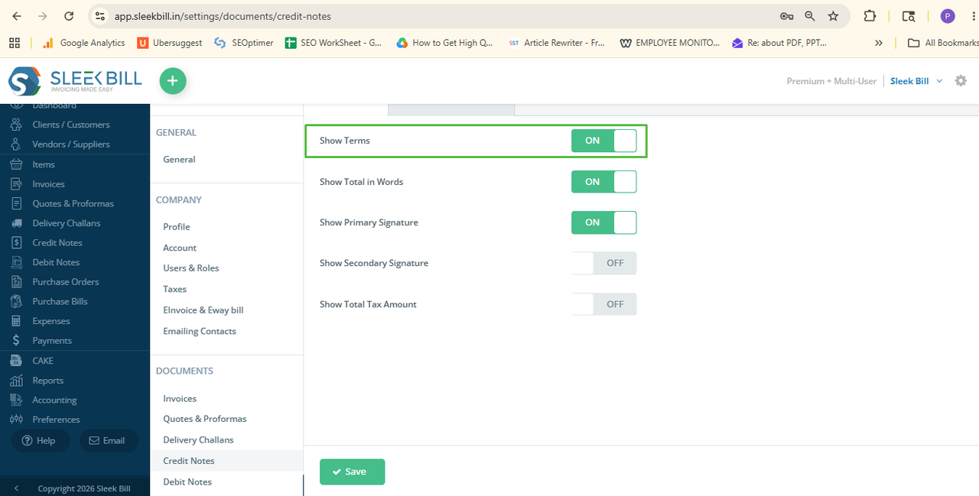This screenshot has width=979, height=496.
Task: Click the CAKE sidebar icon
Action: point(16,361)
